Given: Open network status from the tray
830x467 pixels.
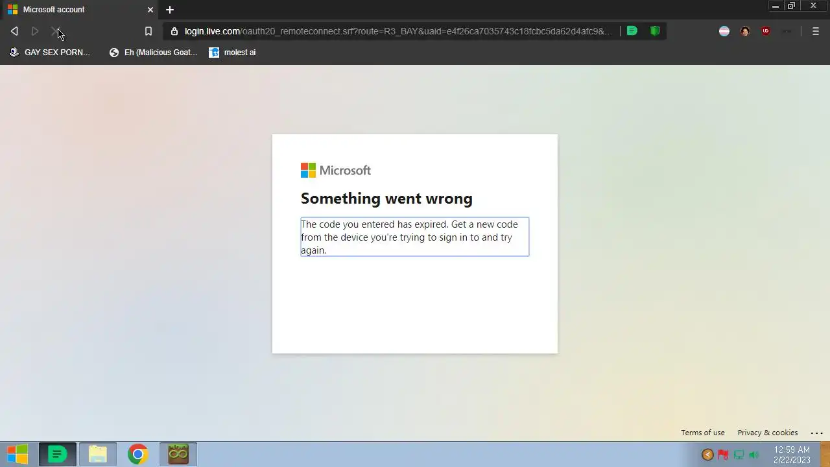Looking at the screenshot, I should click(x=739, y=455).
